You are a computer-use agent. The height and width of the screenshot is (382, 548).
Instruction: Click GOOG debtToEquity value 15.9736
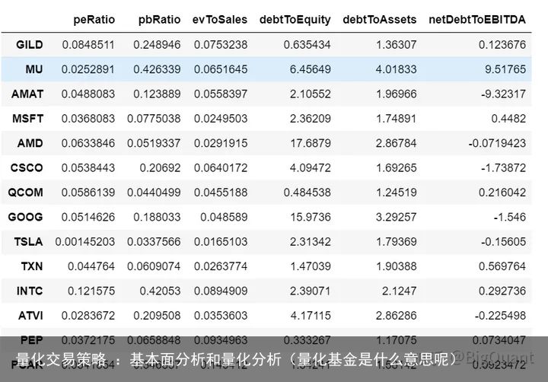click(311, 217)
